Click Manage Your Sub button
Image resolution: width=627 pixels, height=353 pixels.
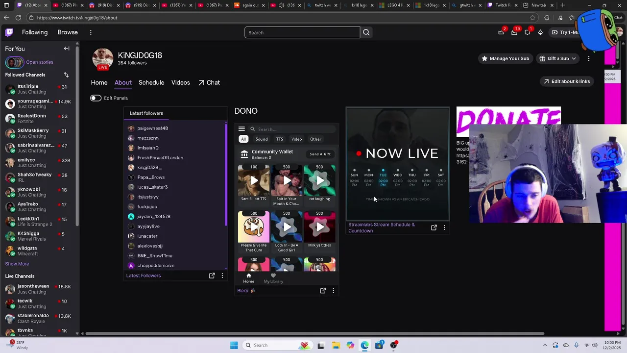(505, 58)
